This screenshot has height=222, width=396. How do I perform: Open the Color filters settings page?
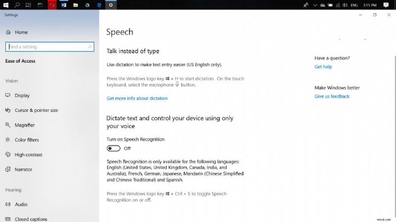pyautogui.click(x=22, y=140)
